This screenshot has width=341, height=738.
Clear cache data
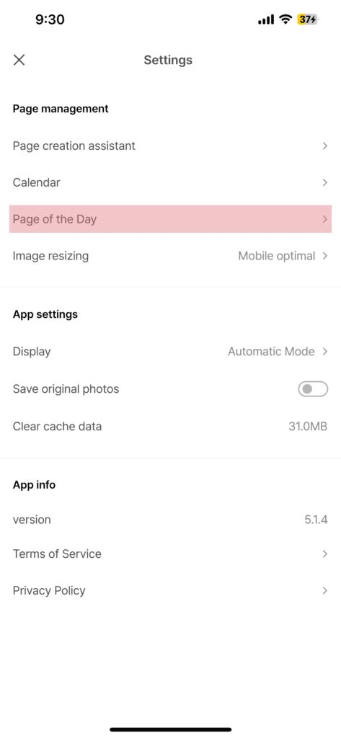[170, 427]
